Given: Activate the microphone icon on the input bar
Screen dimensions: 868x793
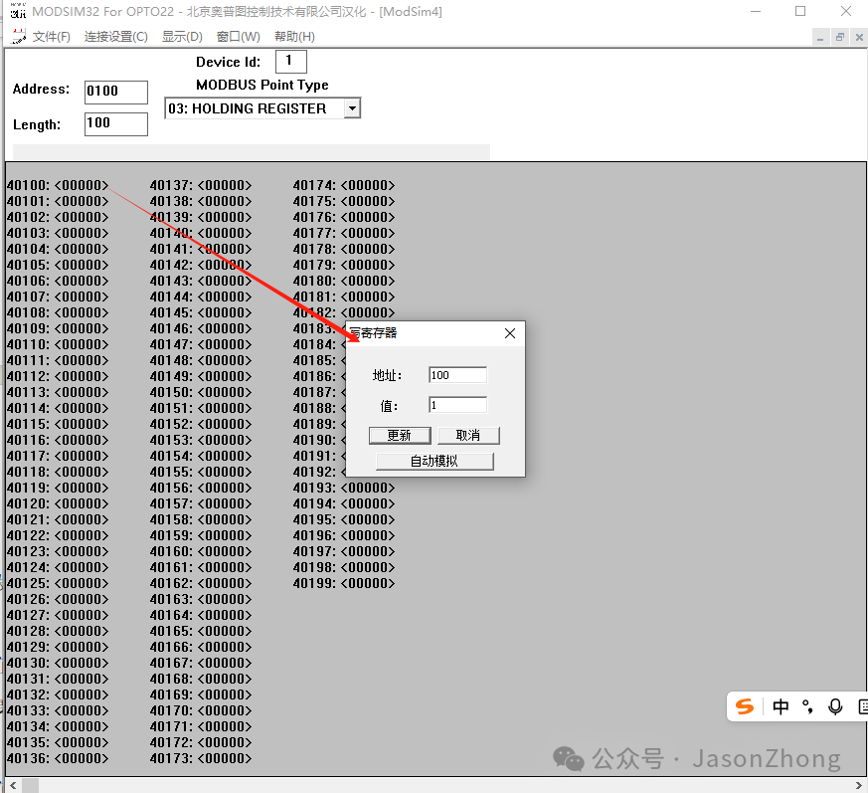Looking at the screenshot, I should tap(835, 706).
